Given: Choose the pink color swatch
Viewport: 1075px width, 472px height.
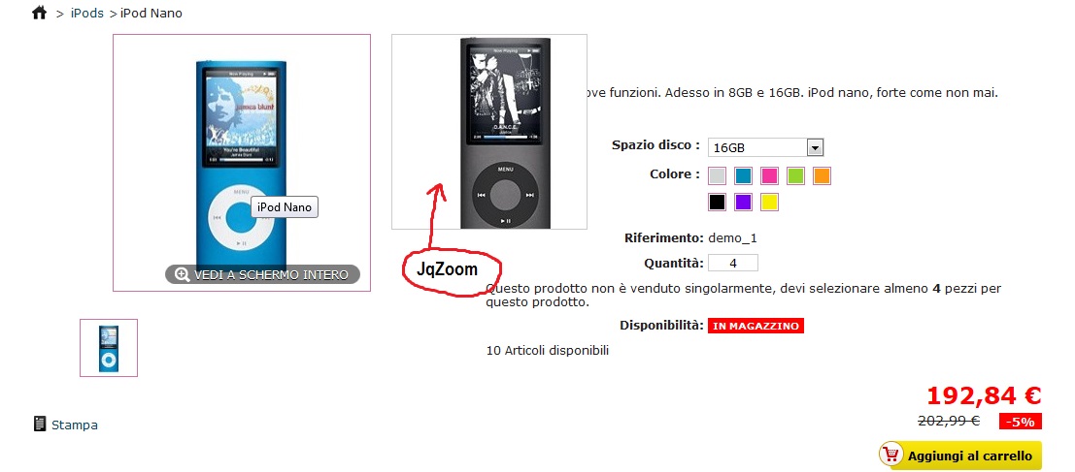Looking at the screenshot, I should (769, 175).
